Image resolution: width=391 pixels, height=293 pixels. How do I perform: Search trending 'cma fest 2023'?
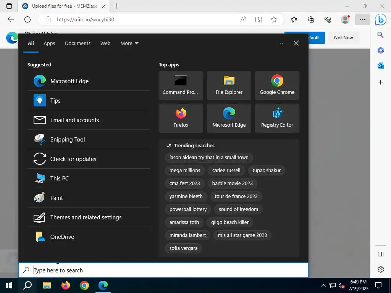point(184,184)
